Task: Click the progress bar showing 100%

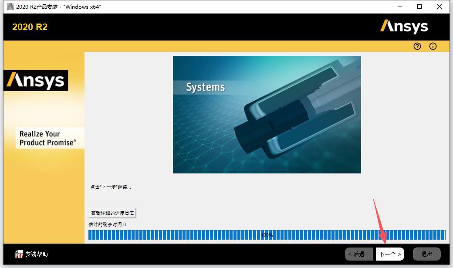Action: click(267, 235)
